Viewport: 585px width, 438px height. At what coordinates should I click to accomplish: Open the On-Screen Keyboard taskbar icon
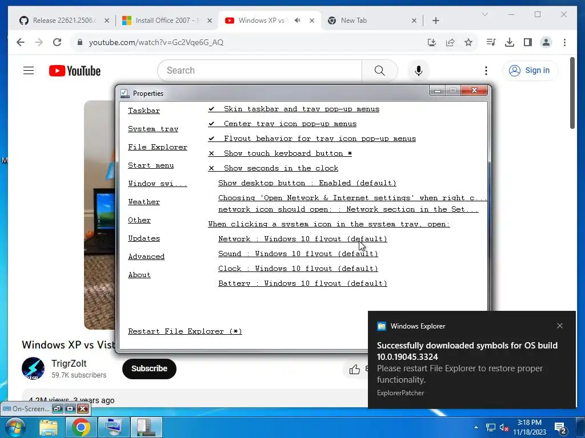pos(114,427)
